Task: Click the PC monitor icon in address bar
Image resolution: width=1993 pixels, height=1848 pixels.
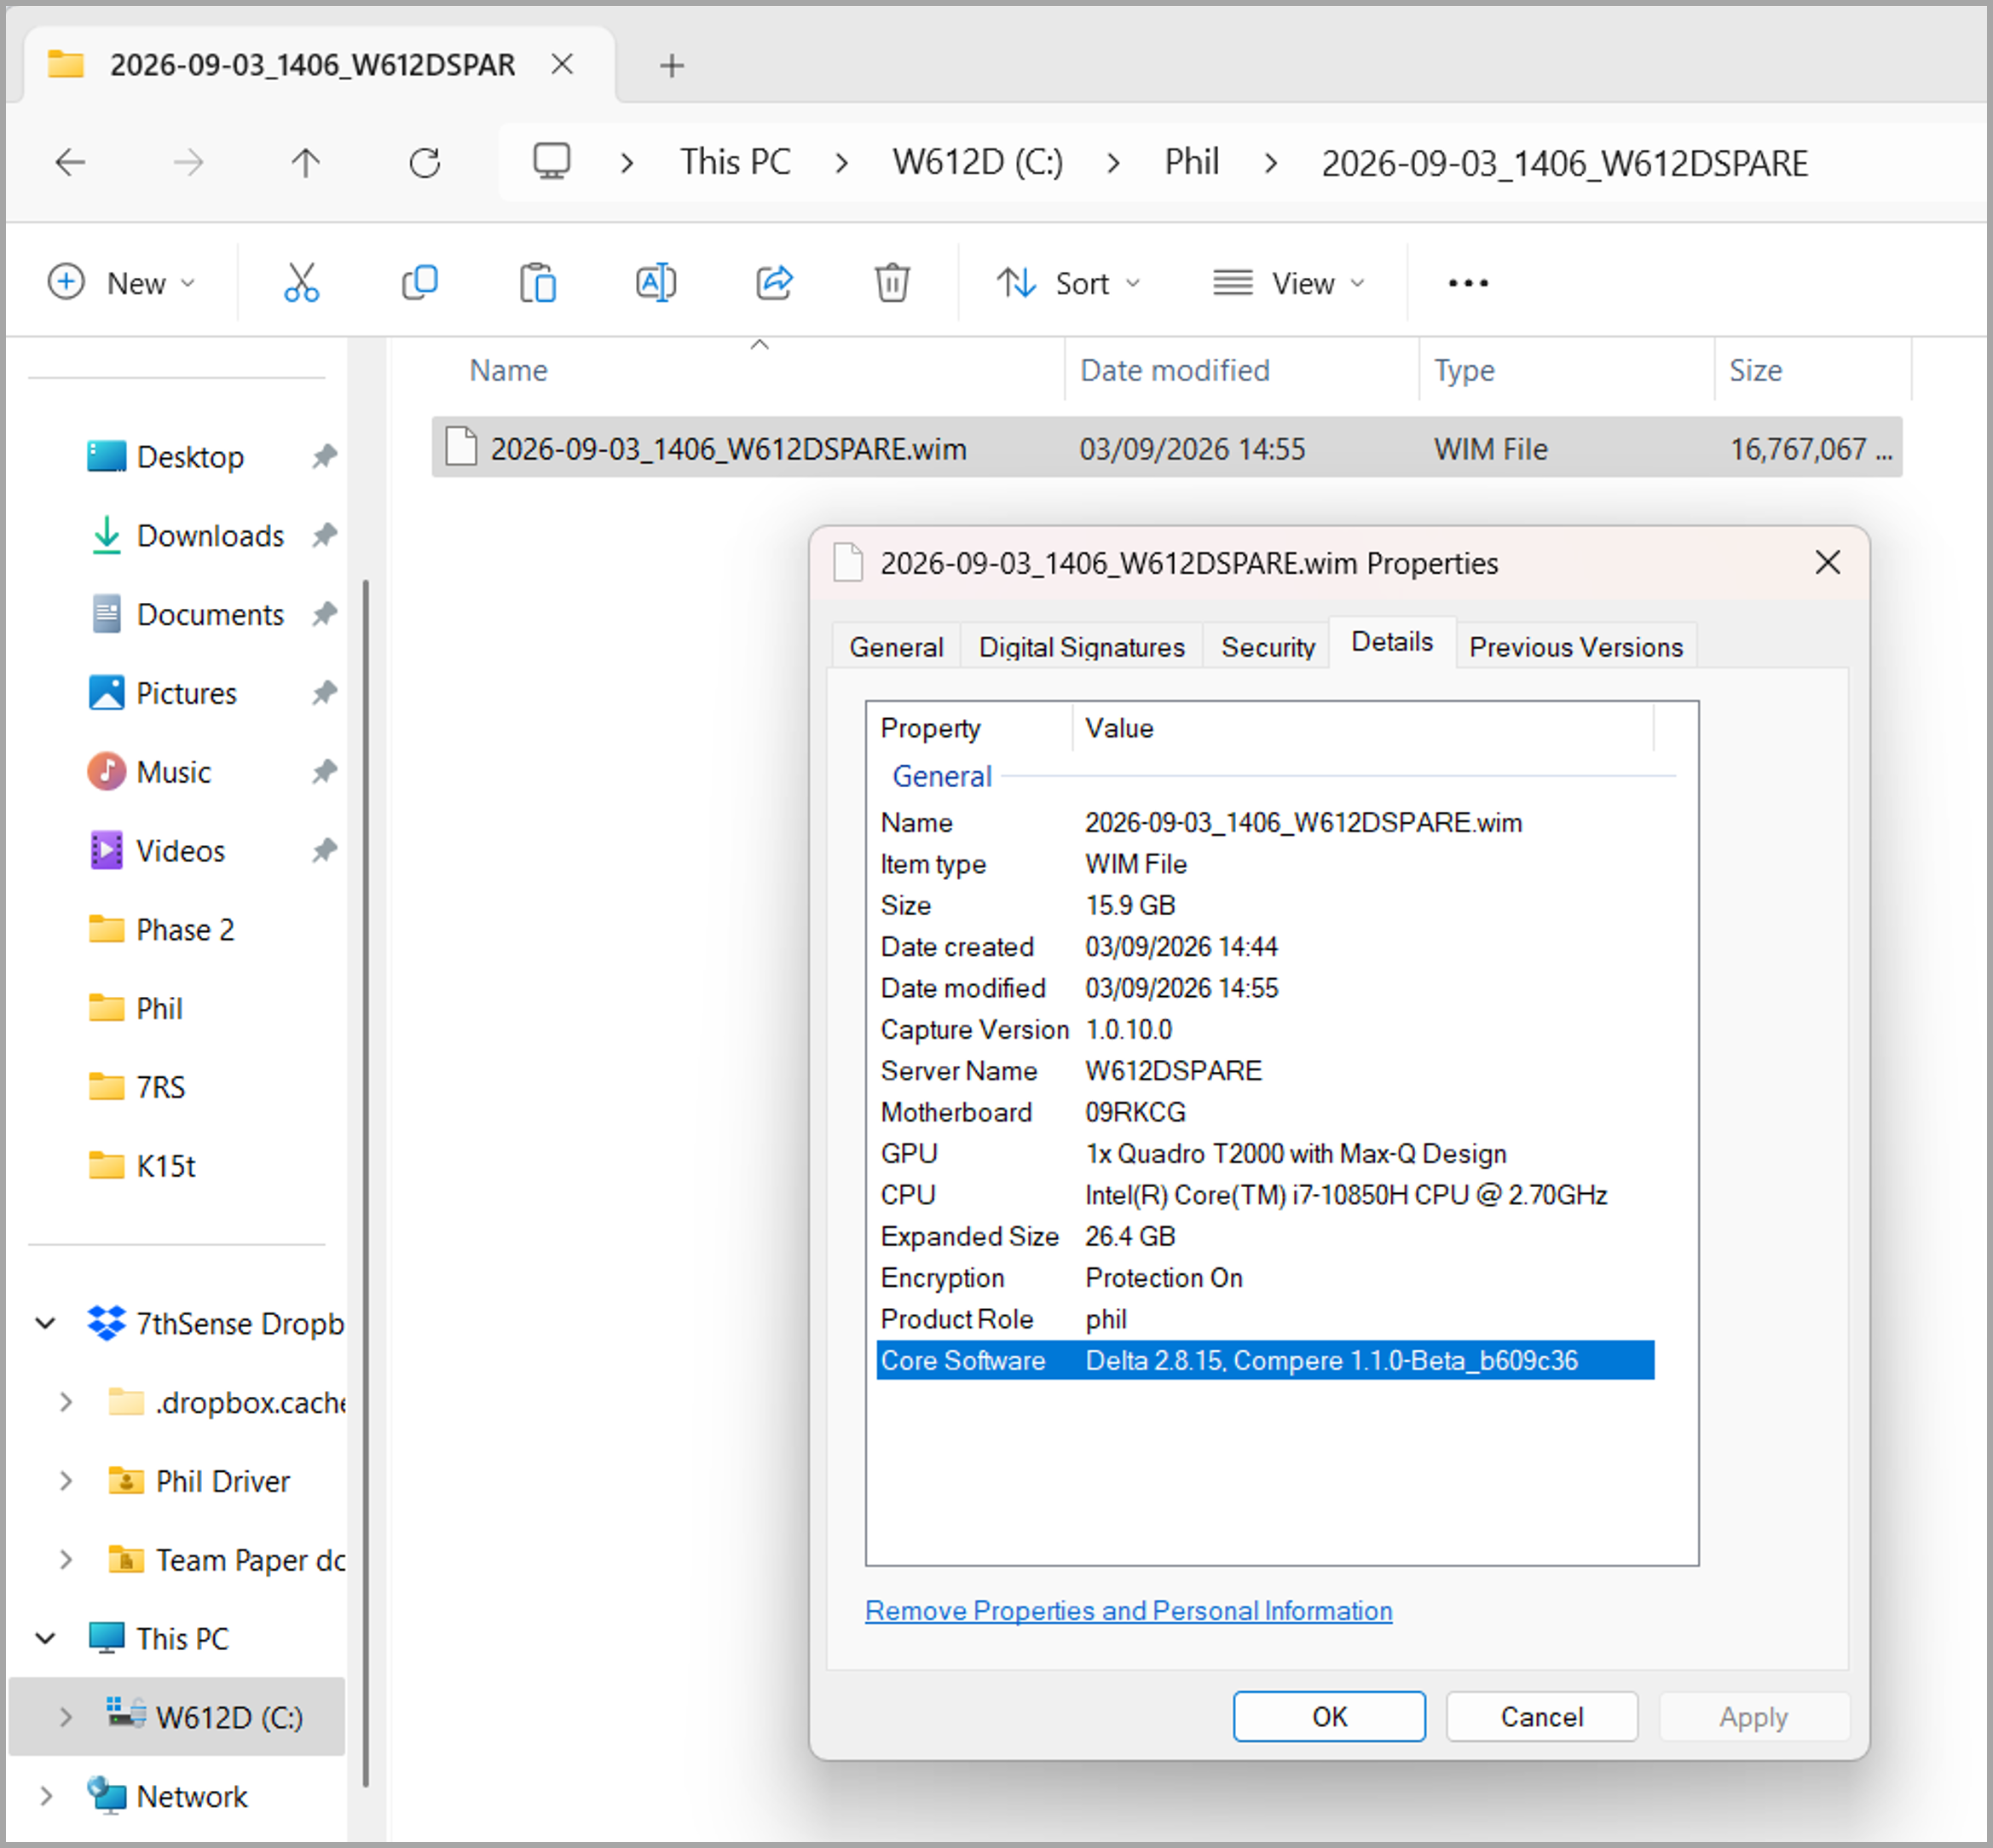Action: point(551,161)
